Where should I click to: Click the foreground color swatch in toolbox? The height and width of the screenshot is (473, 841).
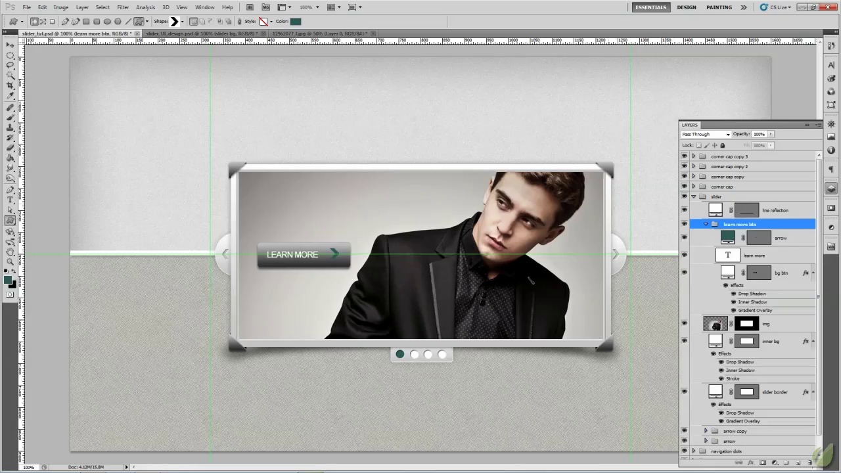(8, 280)
